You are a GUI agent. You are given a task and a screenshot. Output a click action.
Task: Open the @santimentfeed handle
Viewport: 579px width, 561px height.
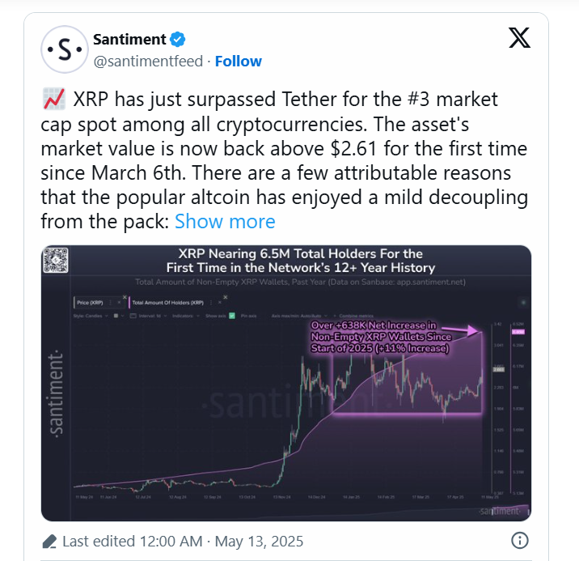148,62
